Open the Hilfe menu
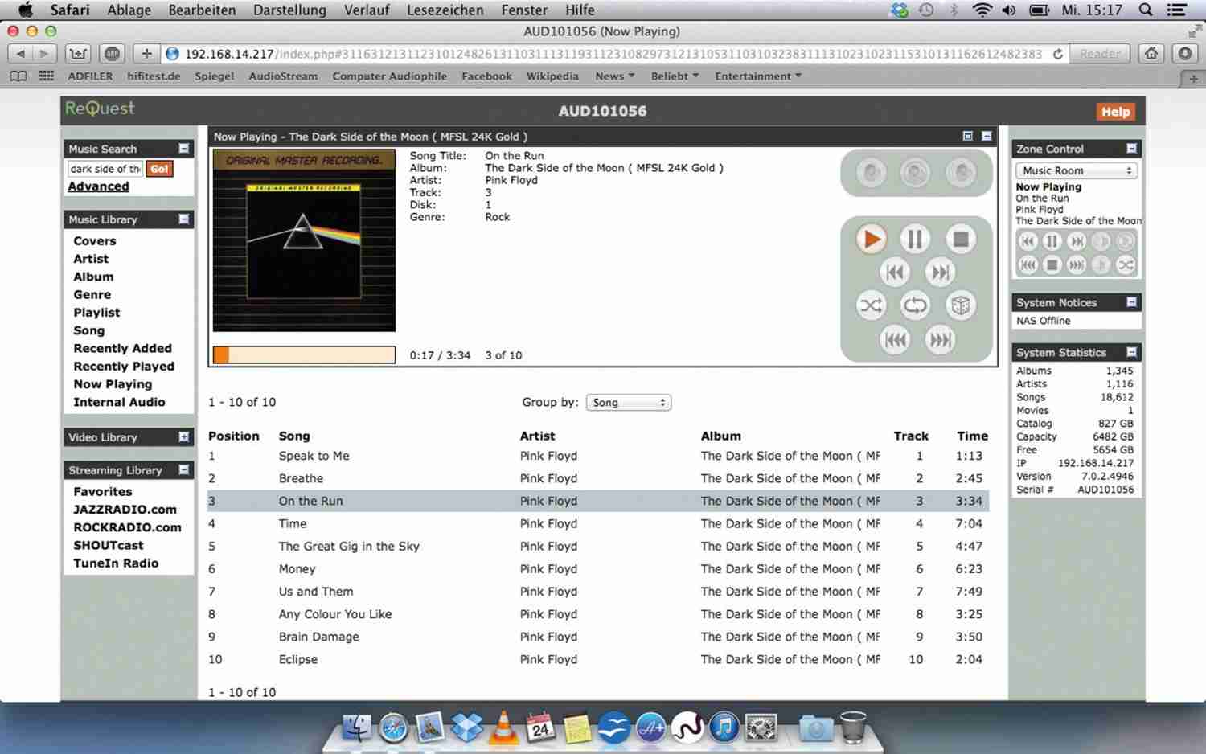This screenshot has width=1206, height=754. tap(580, 10)
